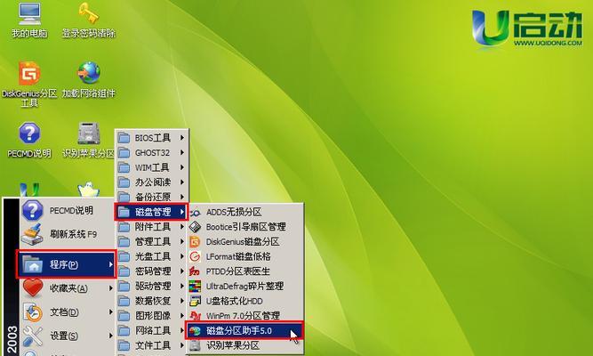The height and width of the screenshot is (356, 593).
Task: Expand the BIOS工具 folder submenu
Action: tap(151, 138)
